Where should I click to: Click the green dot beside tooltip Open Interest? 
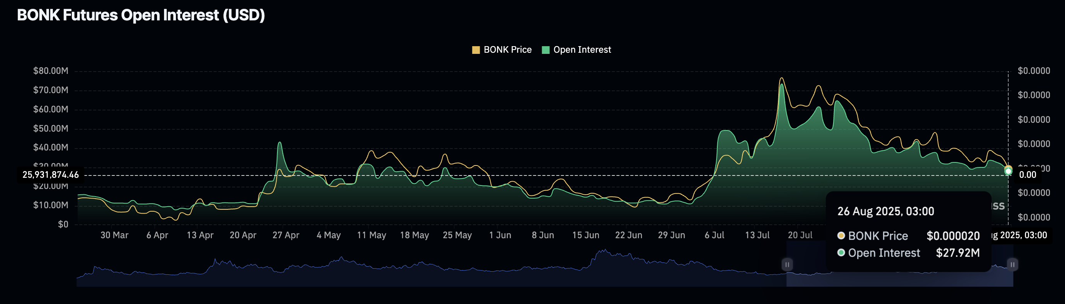841,252
